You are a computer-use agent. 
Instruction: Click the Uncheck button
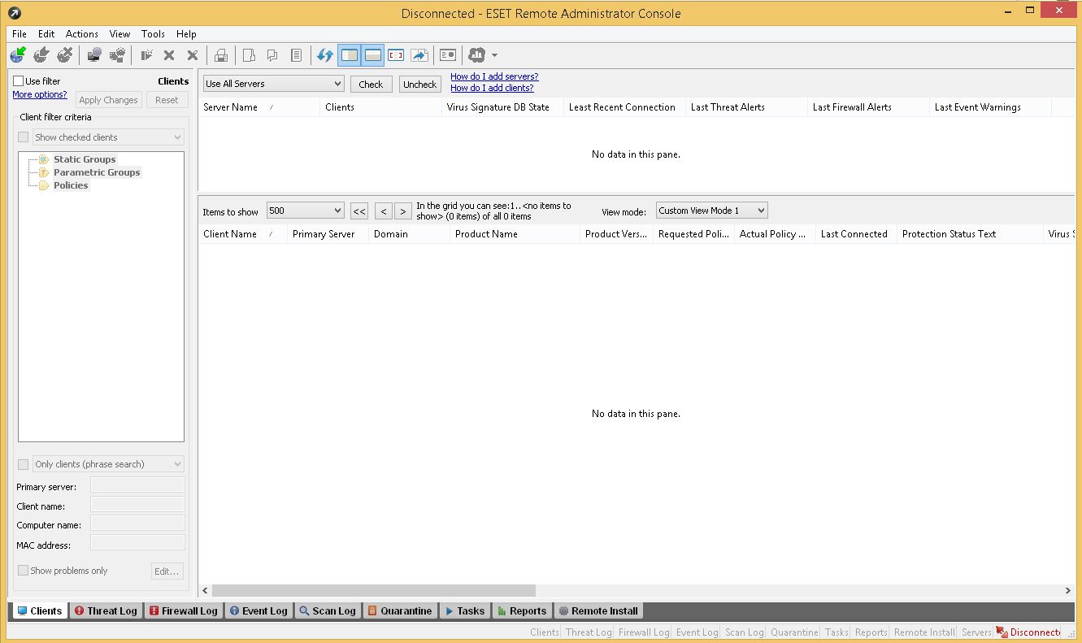pyautogui.click(x=419, y=84)
